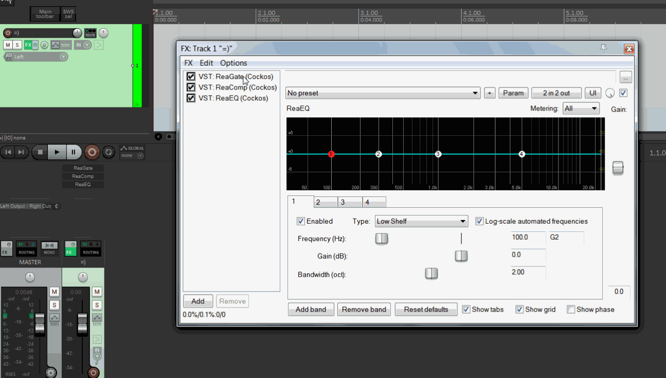Pause playback in transport
Screen dimensions: 666x378
point(73,152)
